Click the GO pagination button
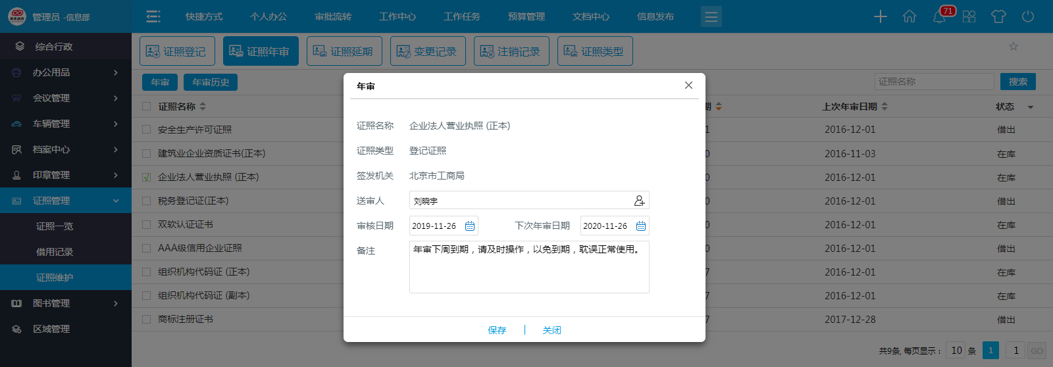The width and height of the screenshot is (1053, 367). (1037, 351)
